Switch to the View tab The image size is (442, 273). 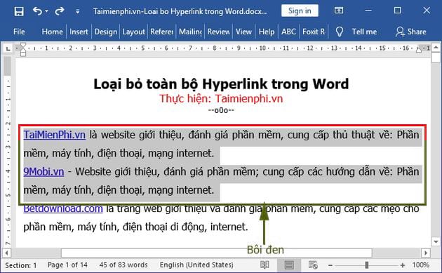pos(243,32)
